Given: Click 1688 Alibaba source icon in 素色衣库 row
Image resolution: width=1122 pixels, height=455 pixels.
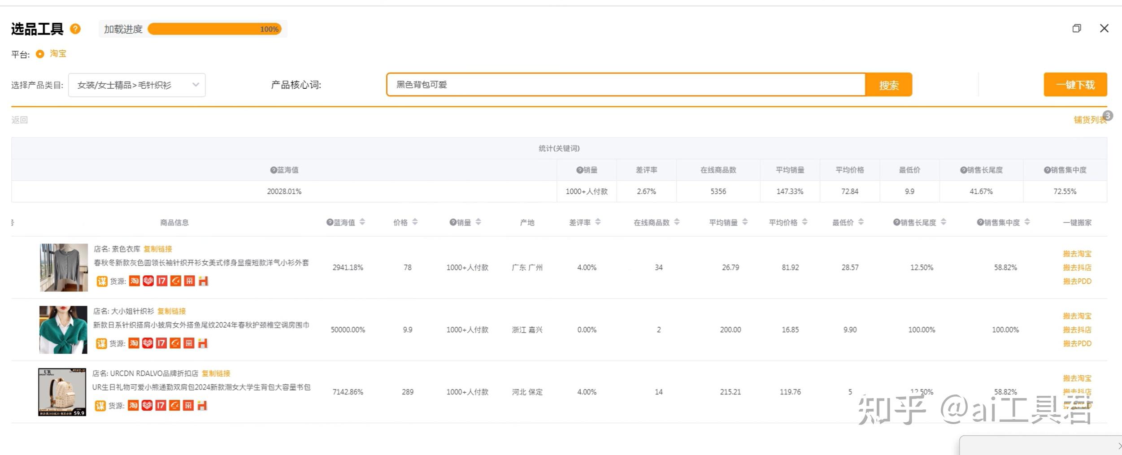Looking at the screenshot, I should tap(176, 281).
